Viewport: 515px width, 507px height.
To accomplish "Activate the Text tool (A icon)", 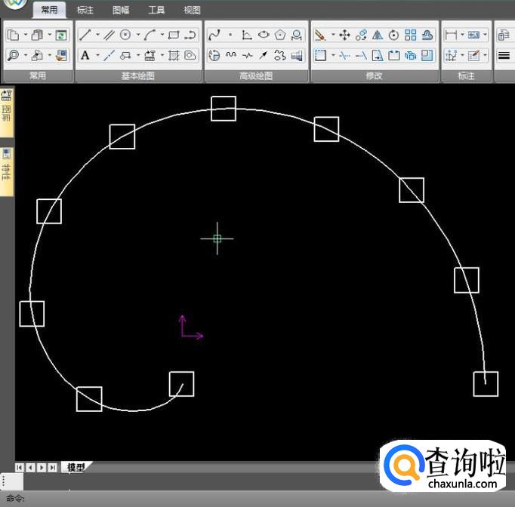I will [85, 55].
